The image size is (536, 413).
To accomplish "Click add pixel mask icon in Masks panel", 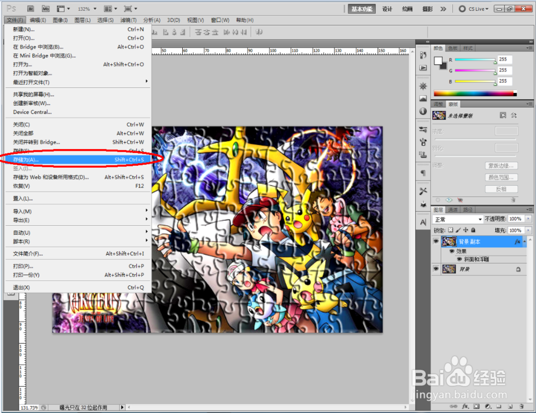I will click(503, 115).
